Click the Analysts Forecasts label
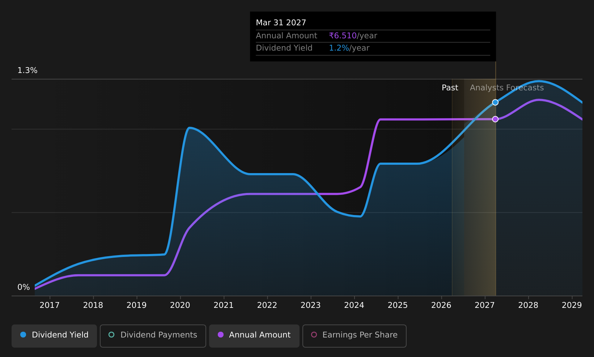The width and height of the screenshot is (594, 357). pos(506,88)
